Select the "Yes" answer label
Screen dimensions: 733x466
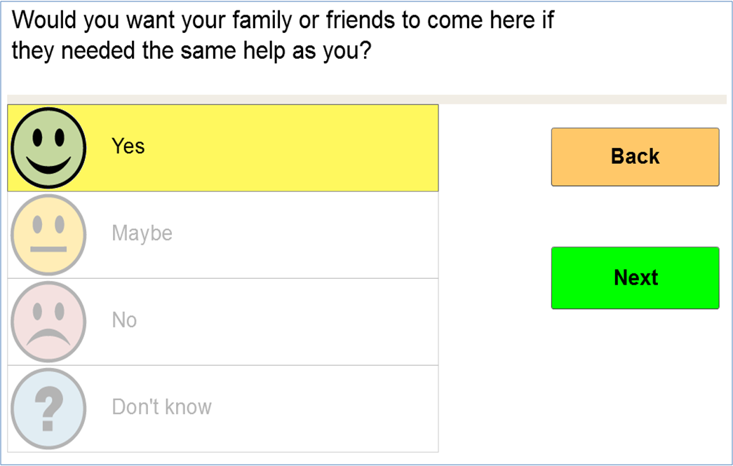coord(128,146)
